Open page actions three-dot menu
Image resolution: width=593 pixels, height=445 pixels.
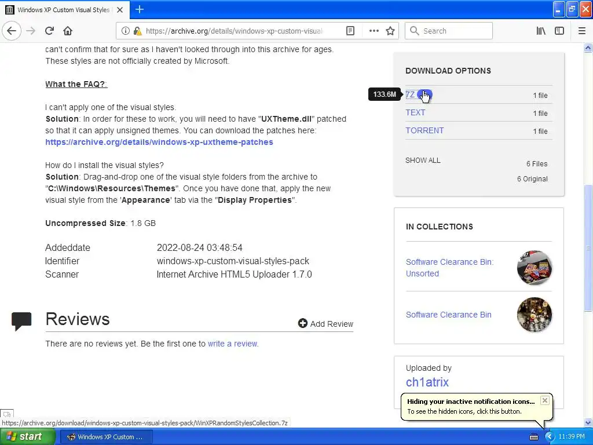tap(374, 31)
